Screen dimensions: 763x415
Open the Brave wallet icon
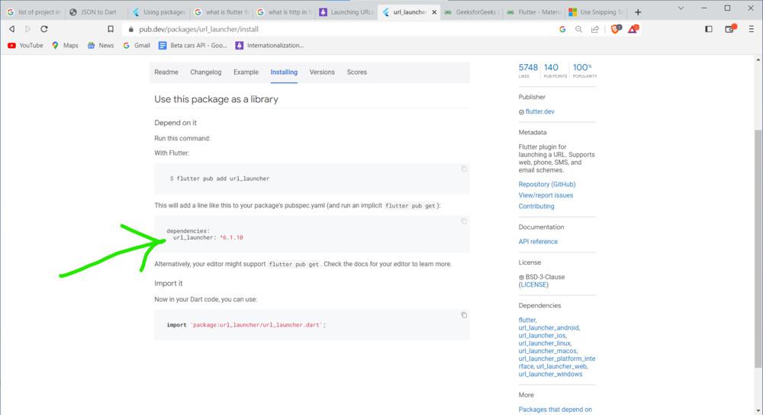(x=730, y=29)
